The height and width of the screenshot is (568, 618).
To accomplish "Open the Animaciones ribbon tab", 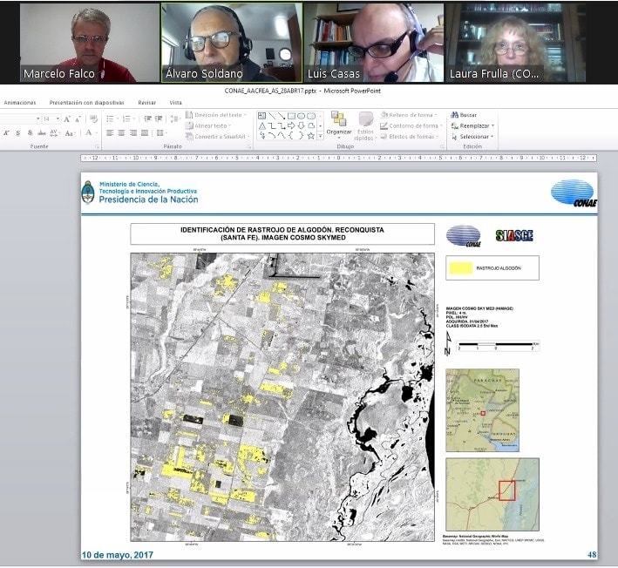I will 20,102.
